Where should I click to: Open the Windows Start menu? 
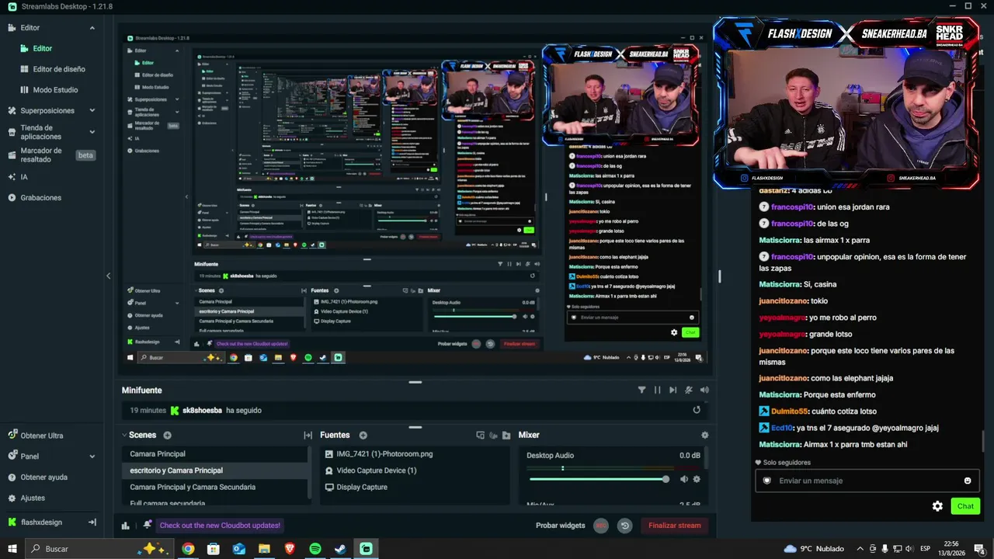(x=12, y=549)
